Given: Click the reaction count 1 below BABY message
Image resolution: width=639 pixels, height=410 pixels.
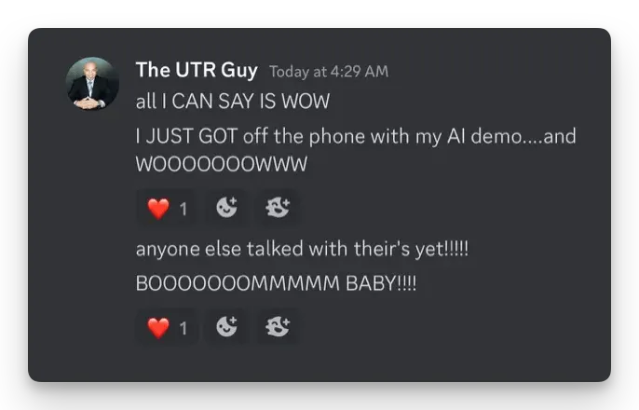Looking at the screenshot, I should tap(183, 328).
